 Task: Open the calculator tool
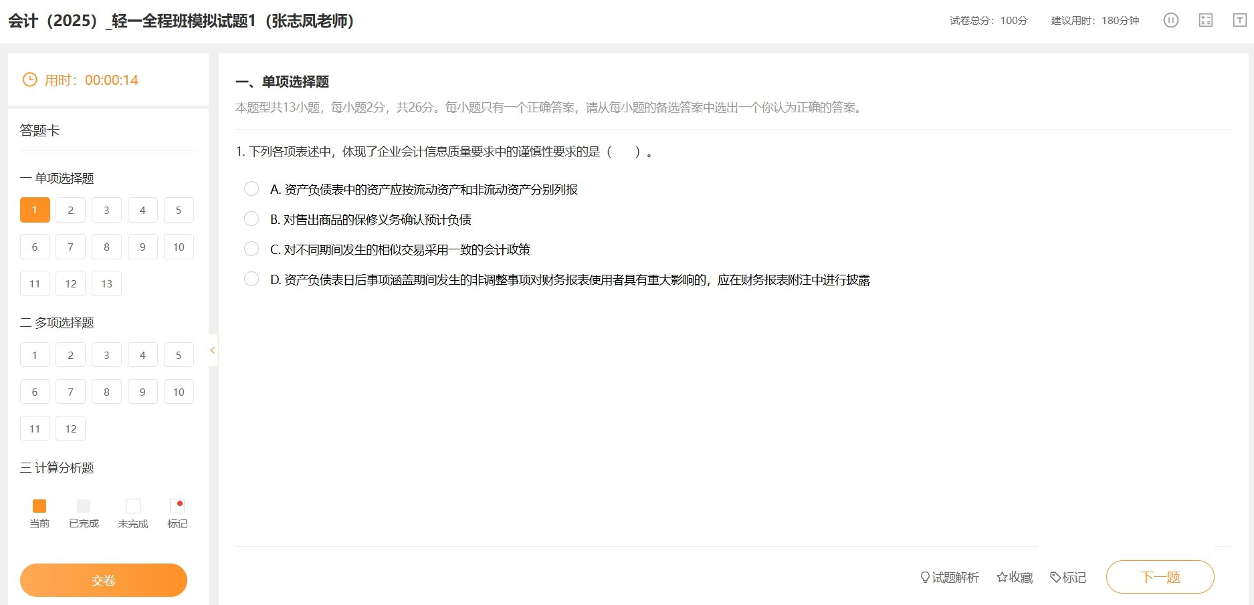pyautogui.click(x=1205, y=20)
